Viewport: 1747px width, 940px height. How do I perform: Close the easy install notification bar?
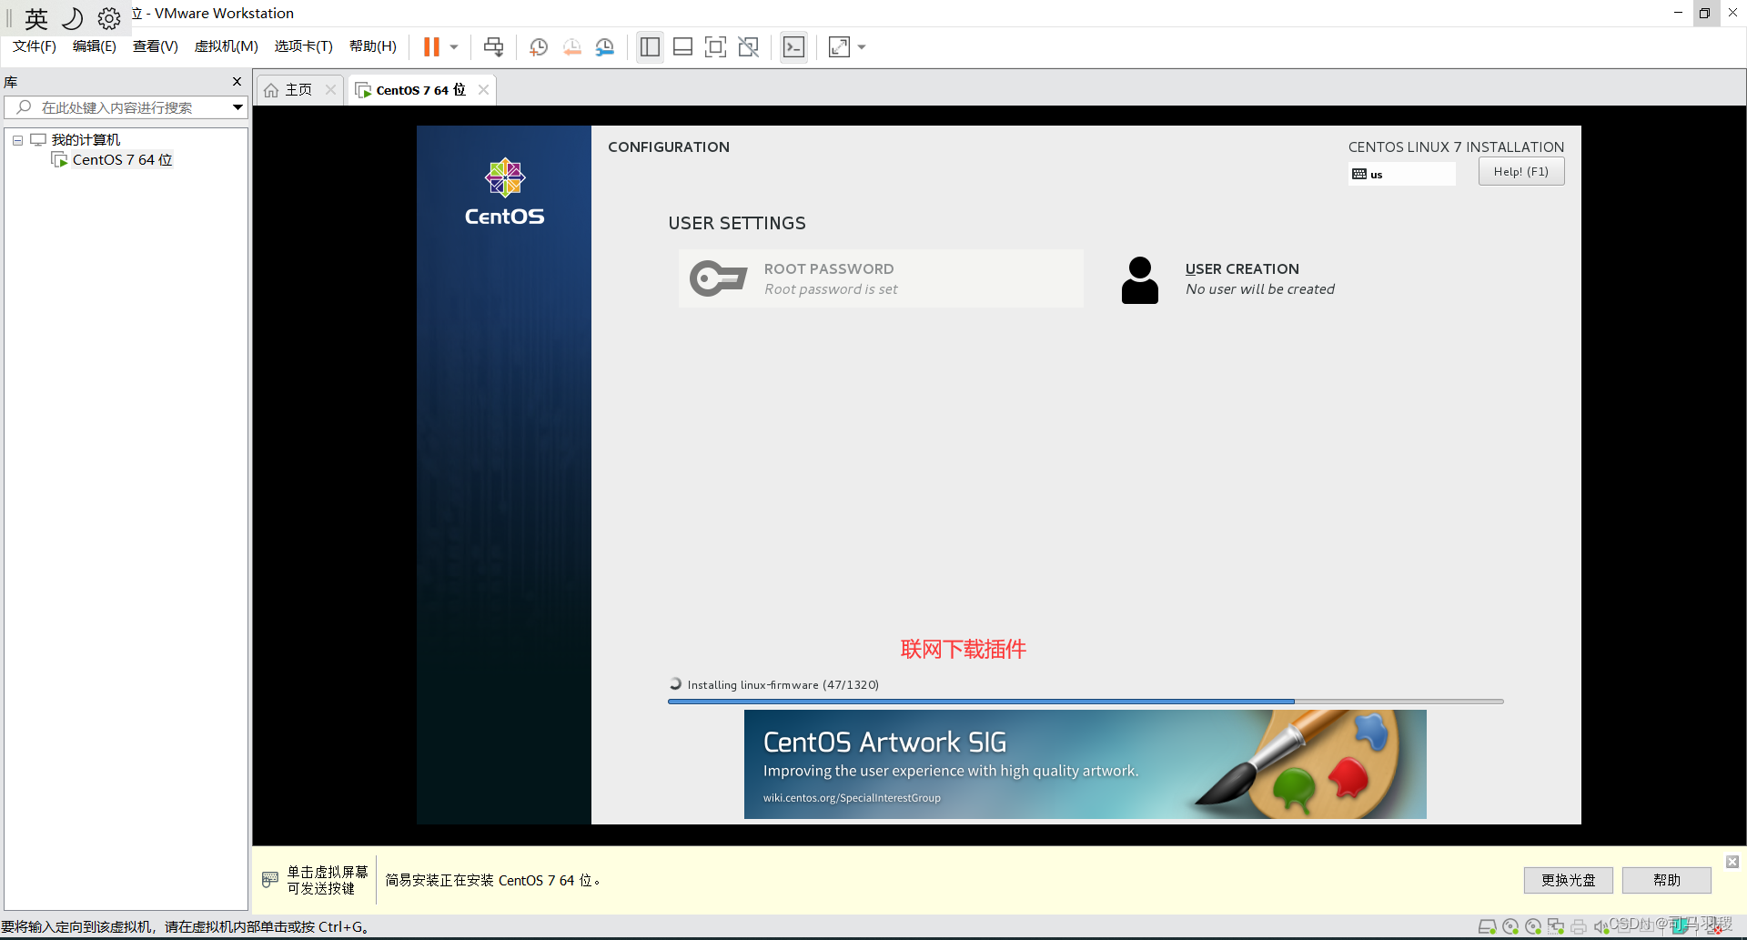click(1732, 862)
